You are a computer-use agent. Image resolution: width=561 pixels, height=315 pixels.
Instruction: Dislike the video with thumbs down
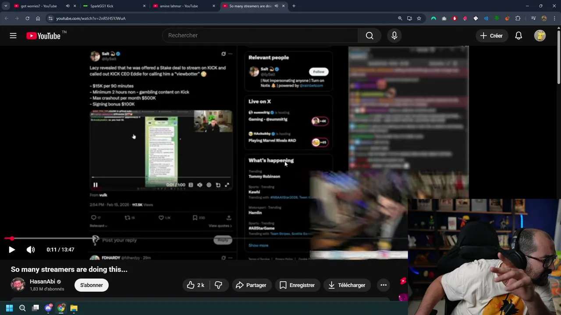point(218,285)
